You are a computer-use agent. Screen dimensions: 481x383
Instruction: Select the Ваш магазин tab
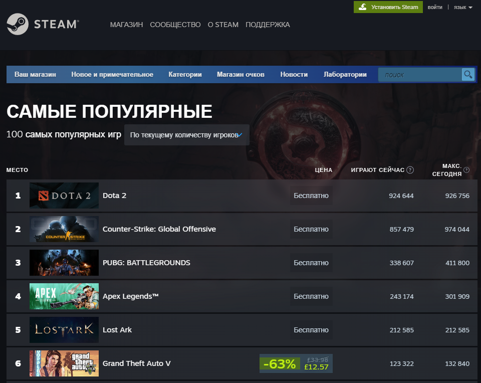click(x=35, y=74)
